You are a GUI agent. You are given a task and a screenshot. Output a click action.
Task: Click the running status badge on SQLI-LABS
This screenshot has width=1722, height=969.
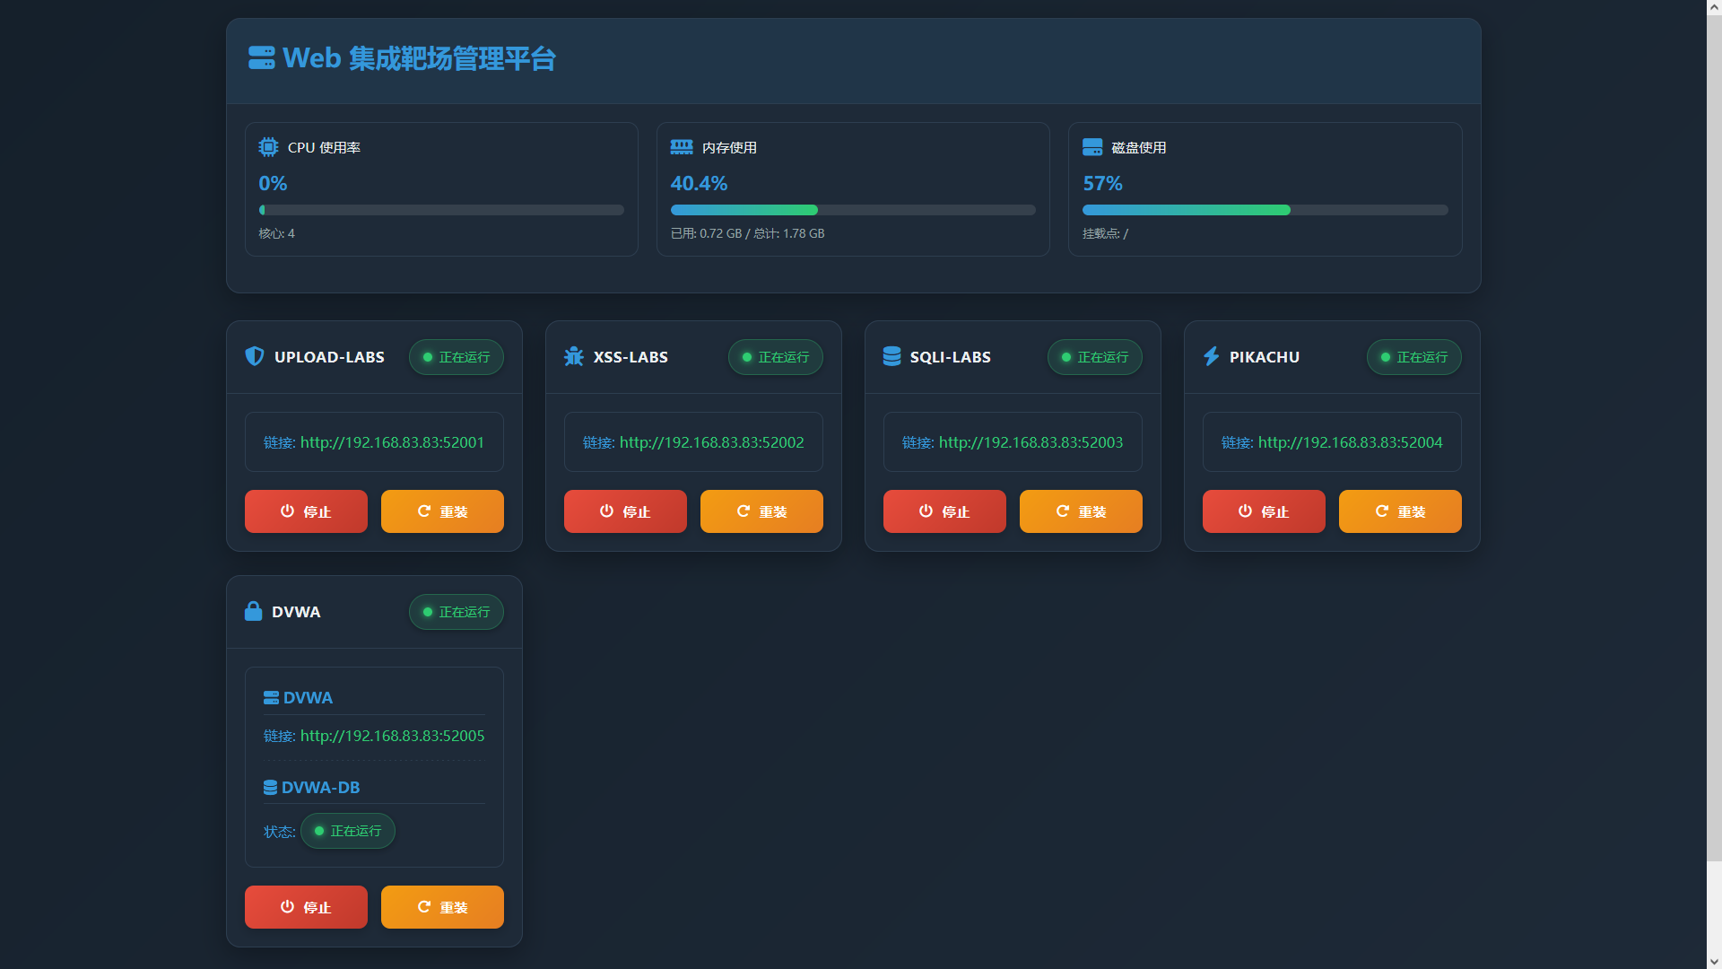point(1095,357)
